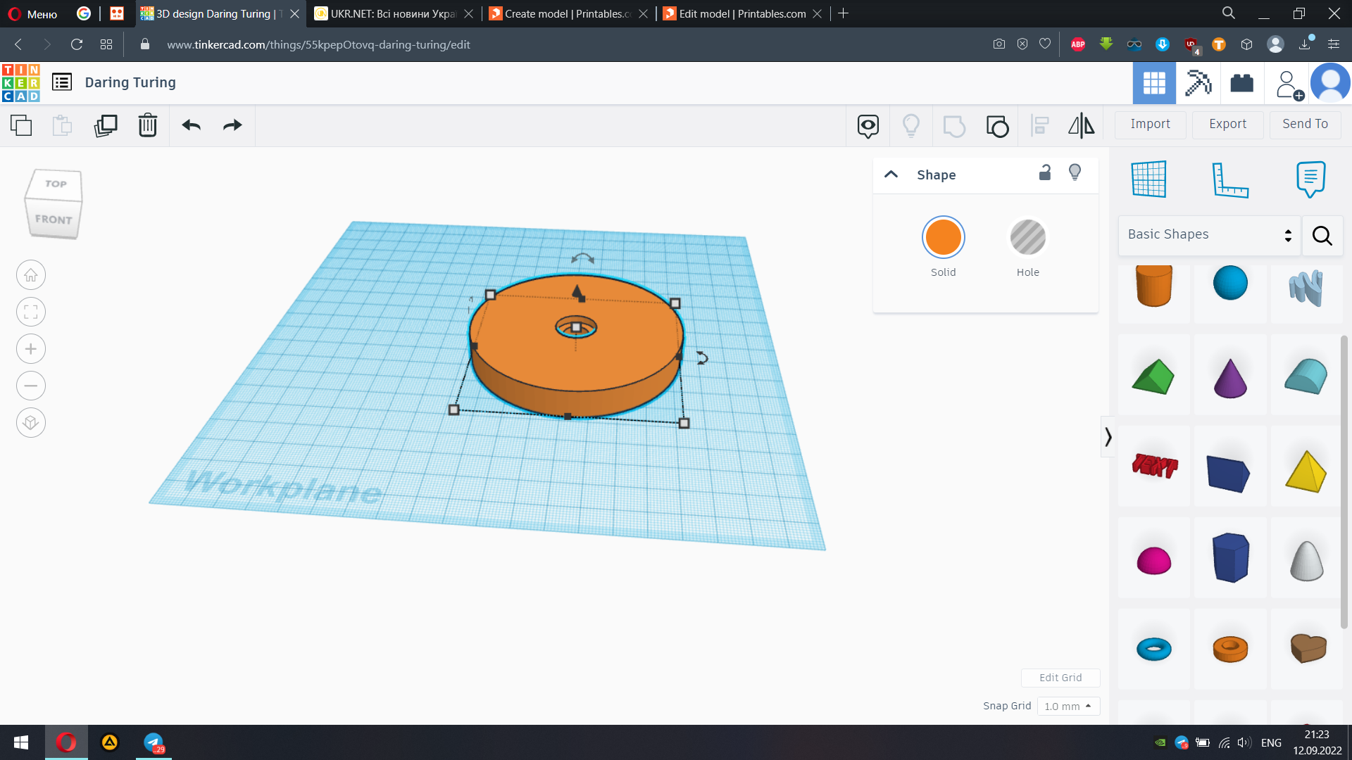Toggle shape visibility with the lightbulb icon
The width and height of the screenshot is (1352, 760).
tap(1075, 172)
